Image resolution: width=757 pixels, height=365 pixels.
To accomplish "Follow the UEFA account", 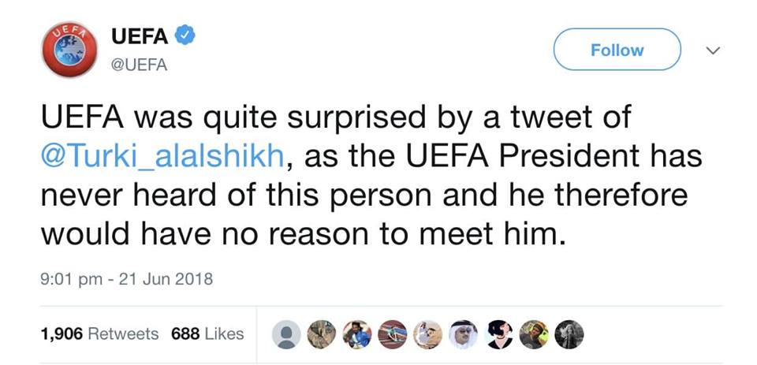I will (x=617, y=50).
